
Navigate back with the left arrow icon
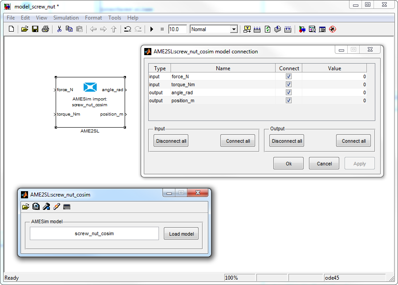[93, 29]
